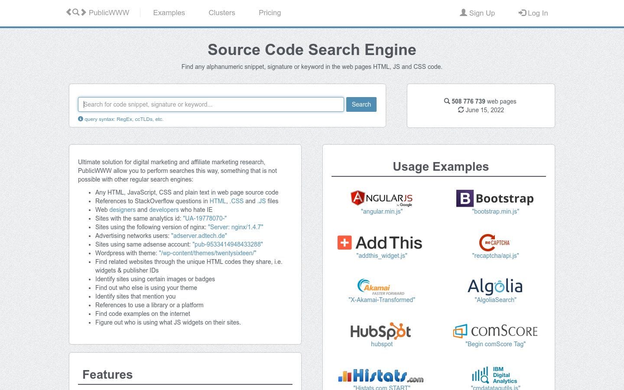624x390 pixels.
Task: Go to the Clusters page
Action: pyautogui.click(x=222, y=13)
